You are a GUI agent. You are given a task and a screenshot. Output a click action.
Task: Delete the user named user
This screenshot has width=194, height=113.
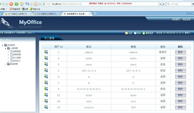180,64
